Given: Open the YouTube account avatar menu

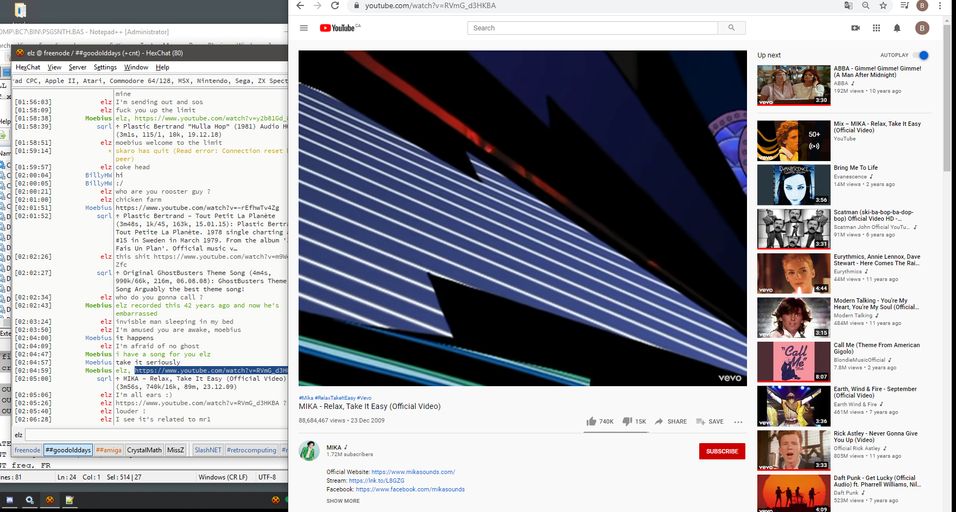Looking at the screenshot, I should (x=922, y=28).
